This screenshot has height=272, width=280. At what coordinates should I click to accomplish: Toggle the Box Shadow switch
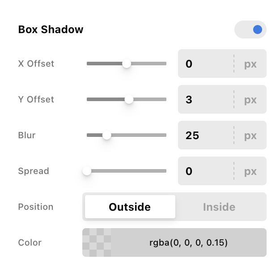pos(250,30)
